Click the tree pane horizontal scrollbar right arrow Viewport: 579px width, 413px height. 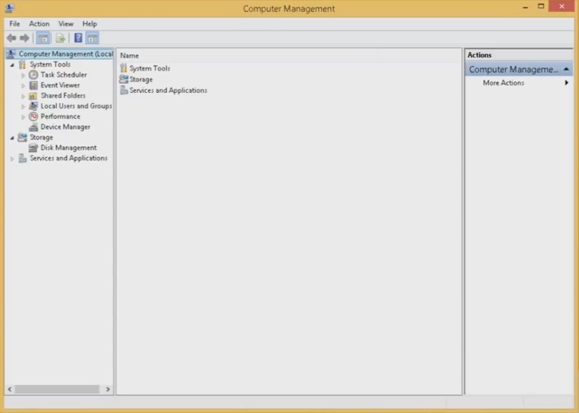click(108, 389)
